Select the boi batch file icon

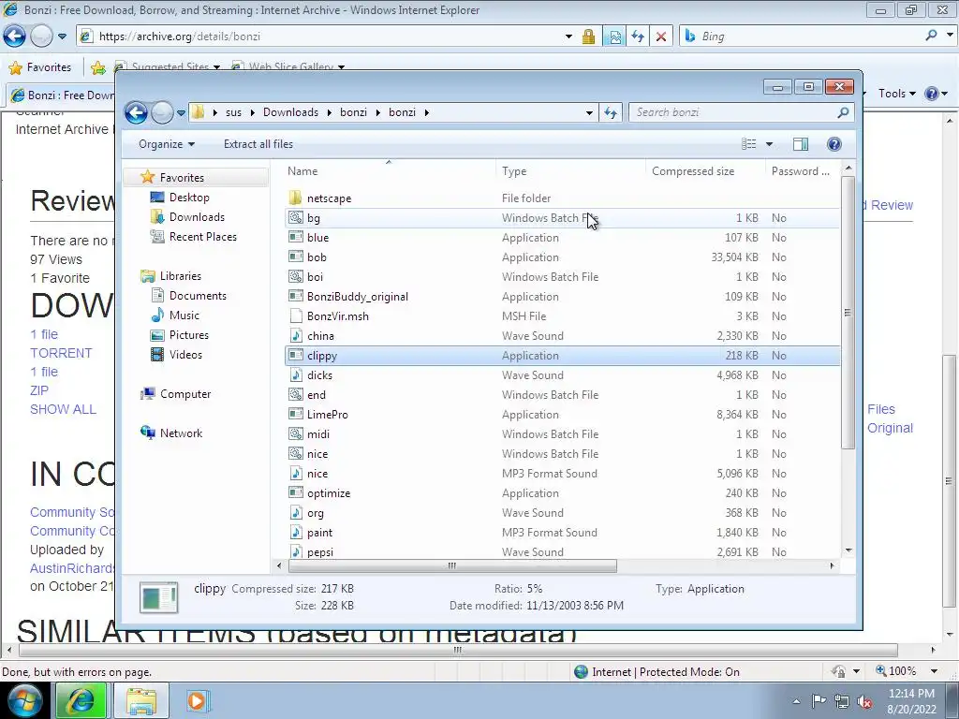click(295, 277)
